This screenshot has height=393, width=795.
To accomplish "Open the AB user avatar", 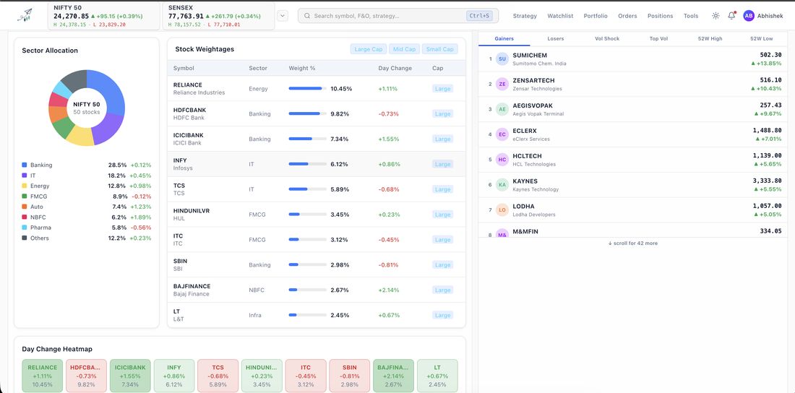I will (x=748, y=16).
